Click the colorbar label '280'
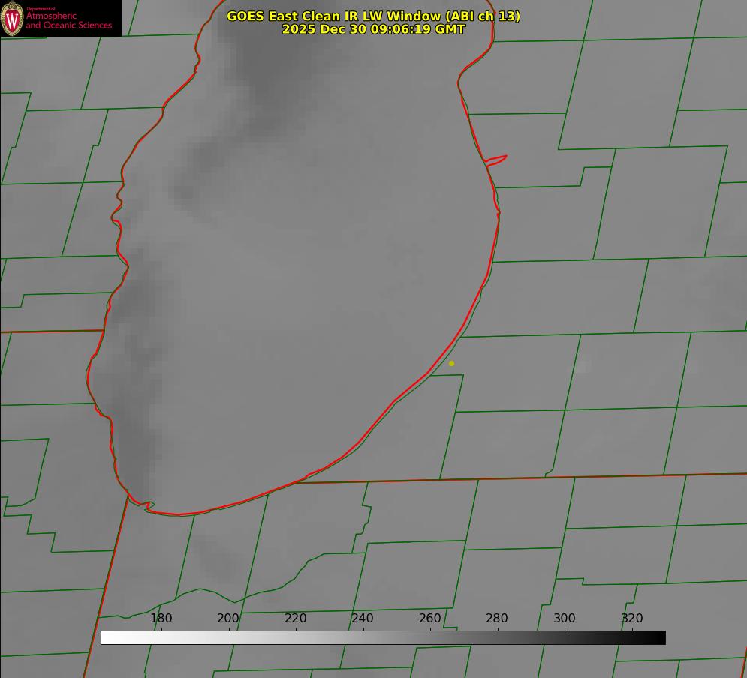 [497, 618]
